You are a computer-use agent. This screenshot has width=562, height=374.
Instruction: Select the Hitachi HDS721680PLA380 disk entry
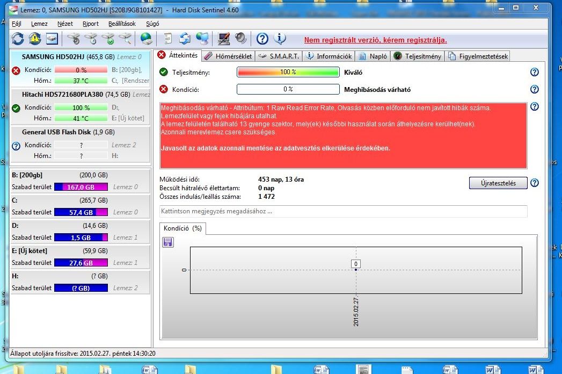[x=81, y=106]
